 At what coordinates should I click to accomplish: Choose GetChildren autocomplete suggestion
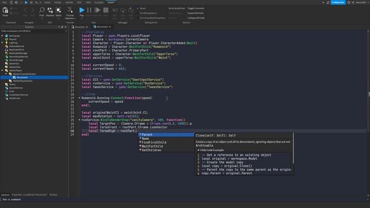click(x=166, y=150)
